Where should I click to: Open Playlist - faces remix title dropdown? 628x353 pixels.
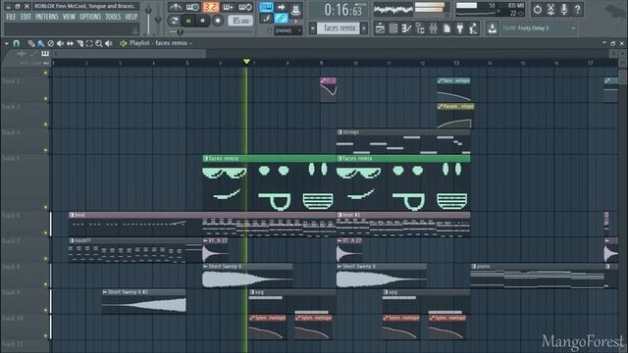pyautogui.click(x=161, y=43)
